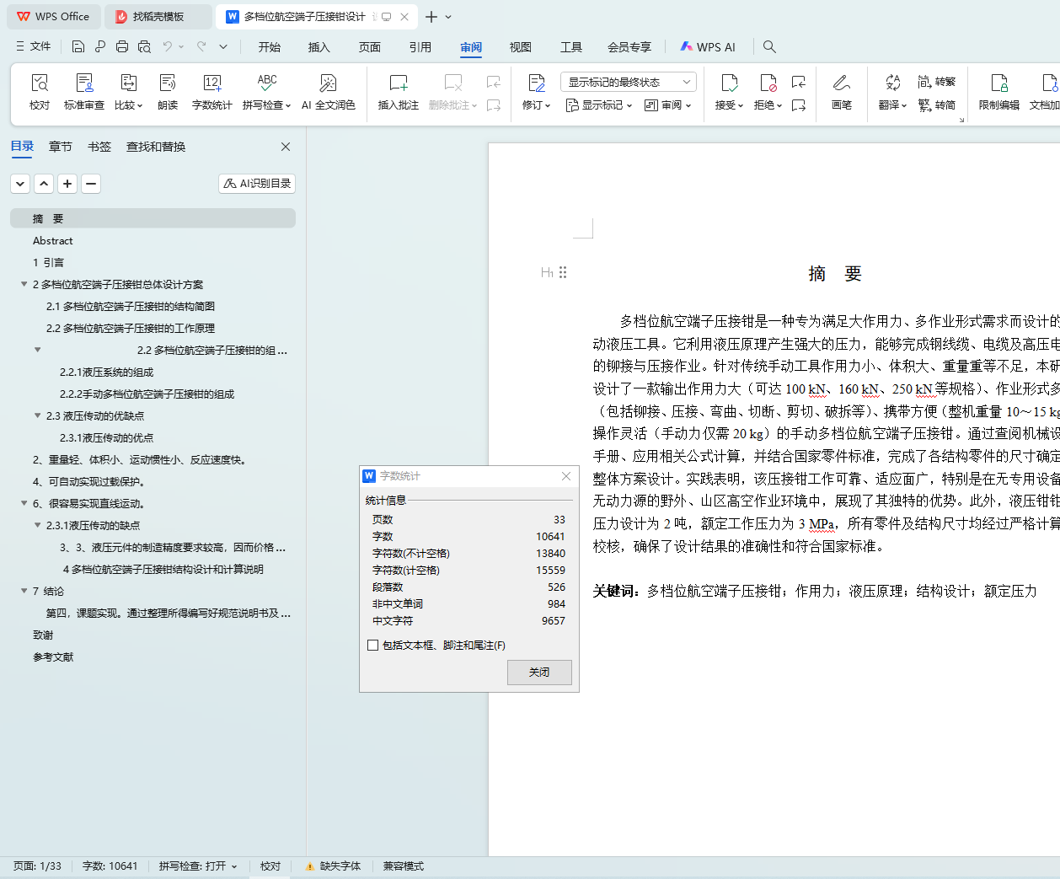The width and height of the screenshot is (1060, 879).
Task: Switch to the 引用 ribbon tab
Action: click(420, 47)
